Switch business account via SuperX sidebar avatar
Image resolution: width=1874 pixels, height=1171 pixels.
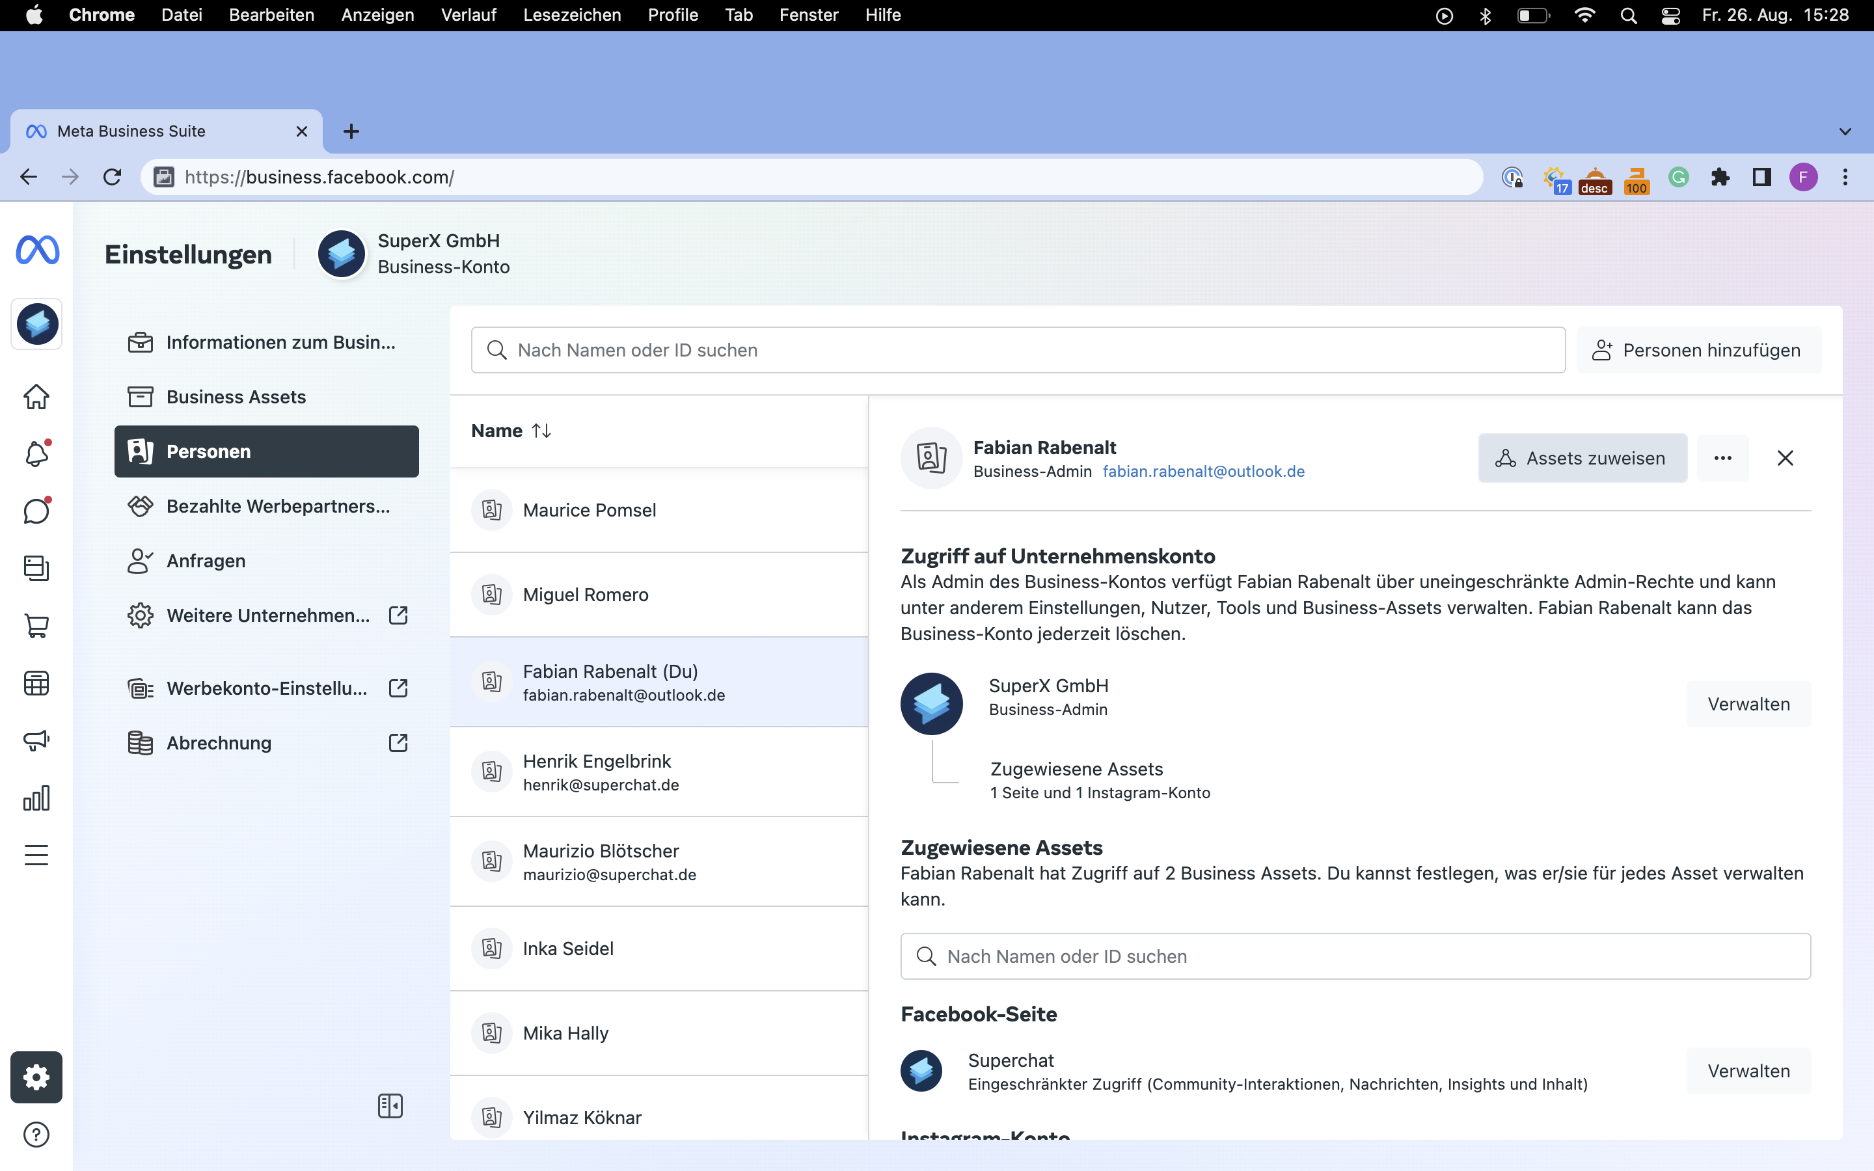point(36,324)
